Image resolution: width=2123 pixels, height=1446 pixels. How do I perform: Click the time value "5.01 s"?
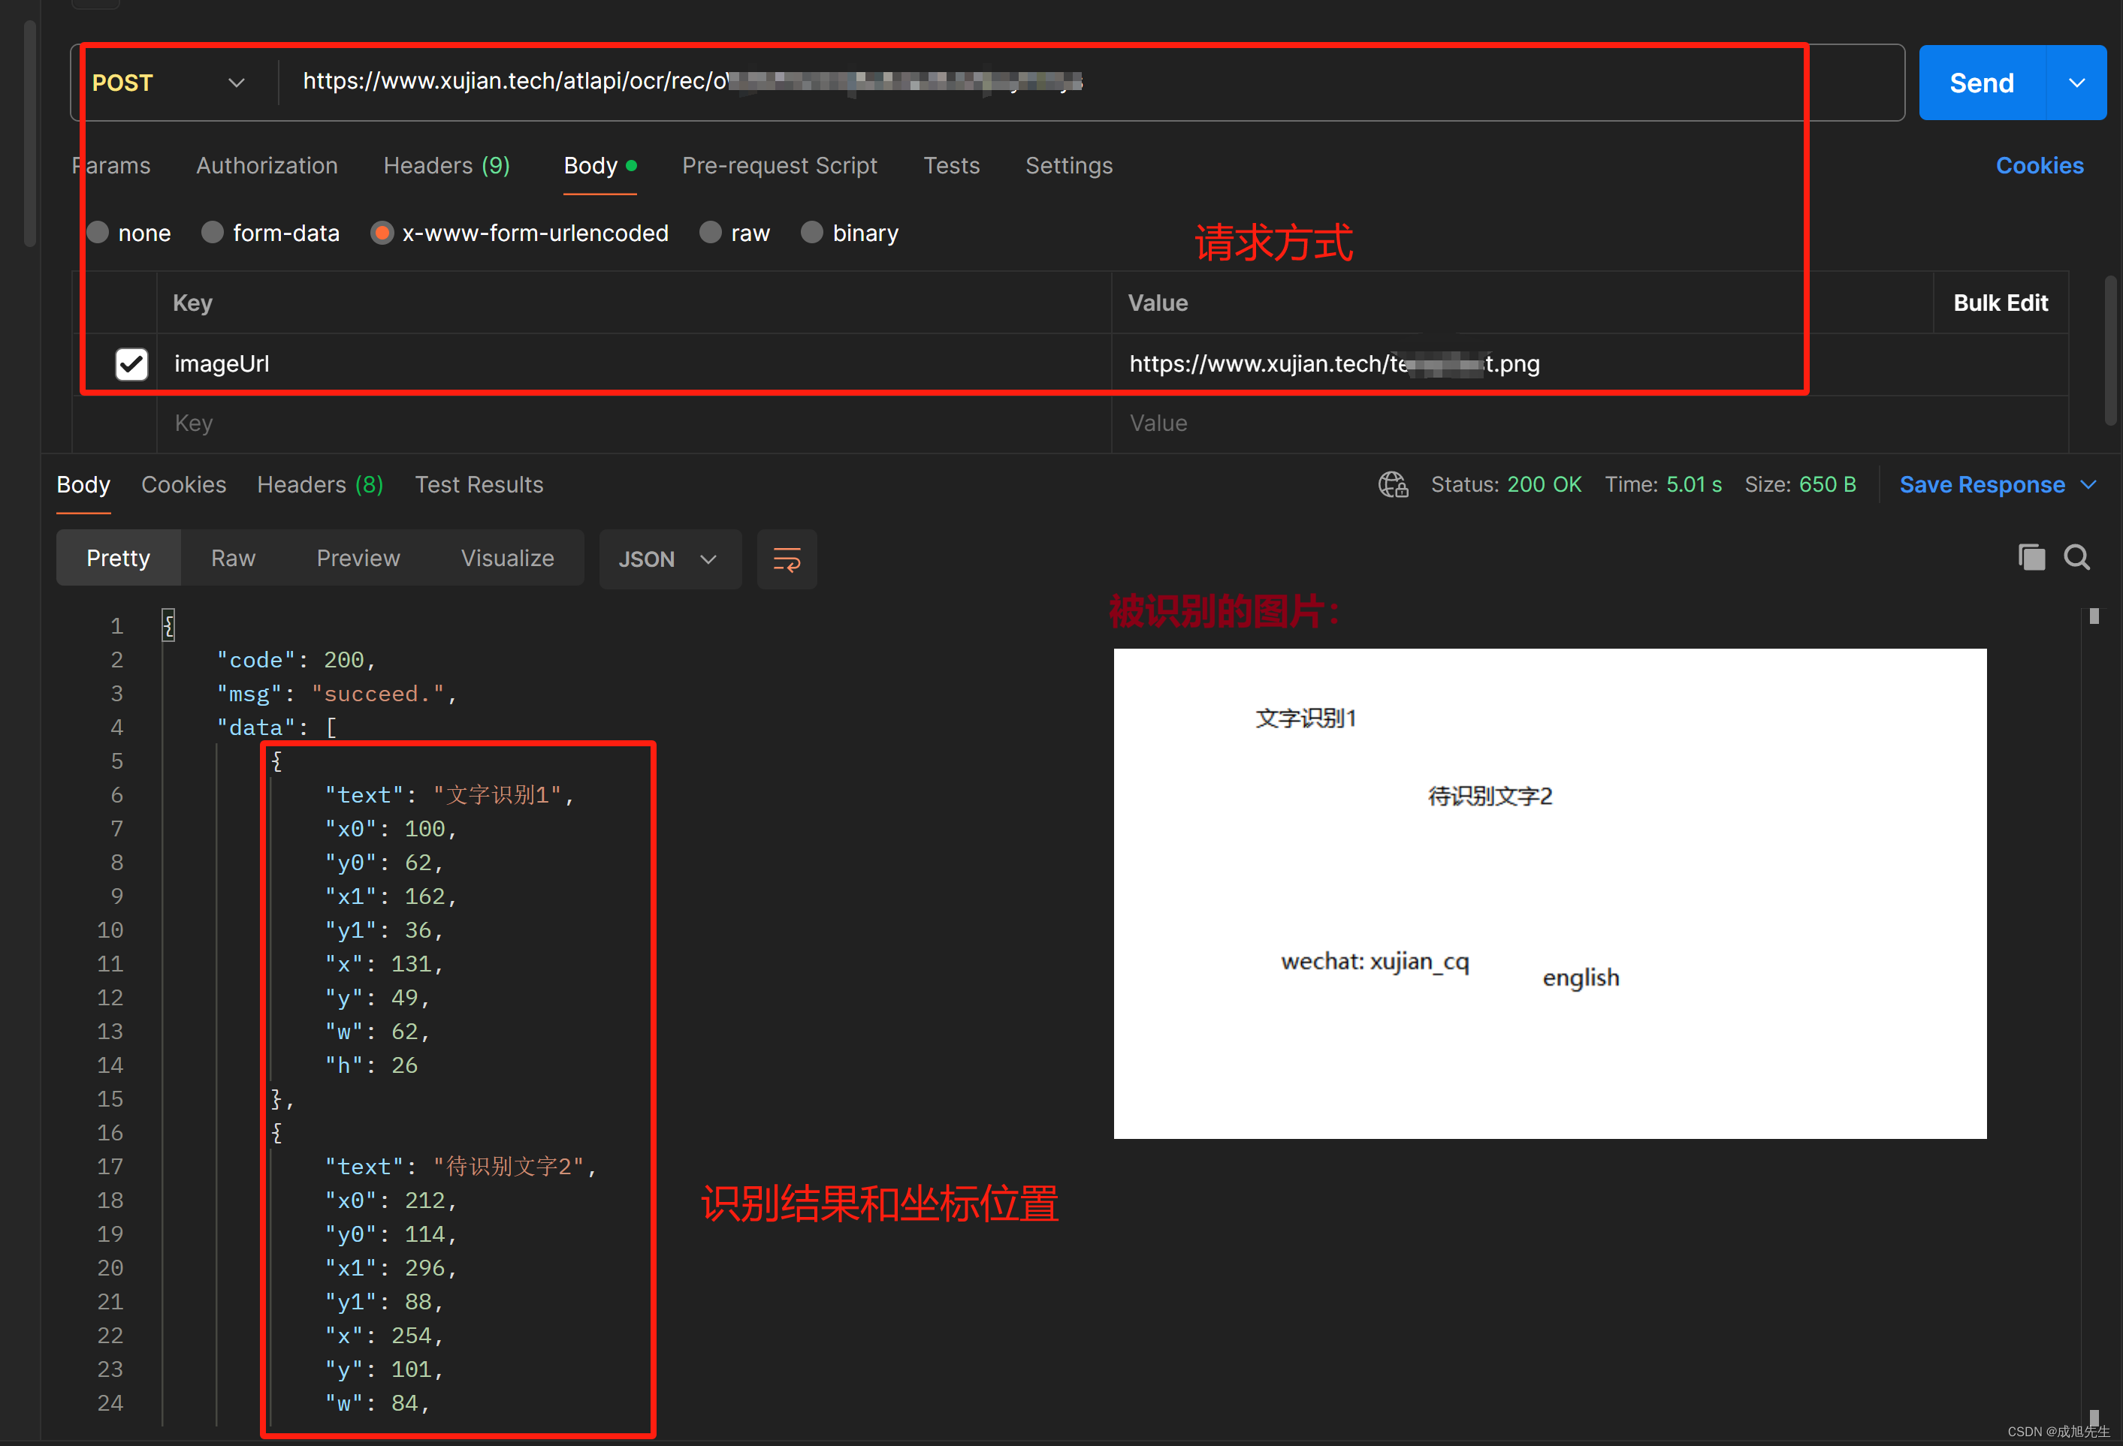(x=1693, y=485)
